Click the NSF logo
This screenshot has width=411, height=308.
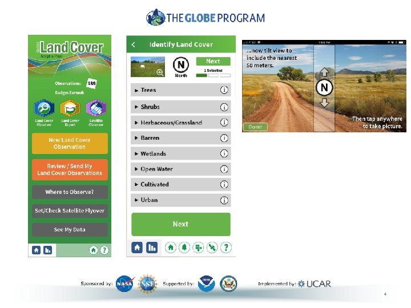click(147, 283)
